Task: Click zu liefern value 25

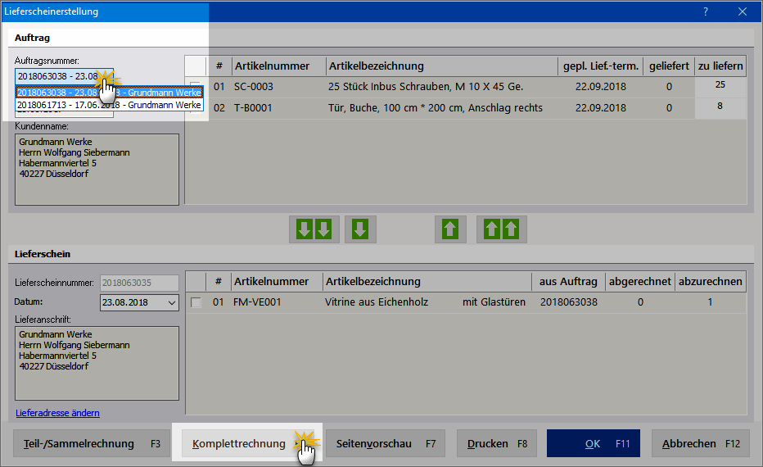Action: 720,85
